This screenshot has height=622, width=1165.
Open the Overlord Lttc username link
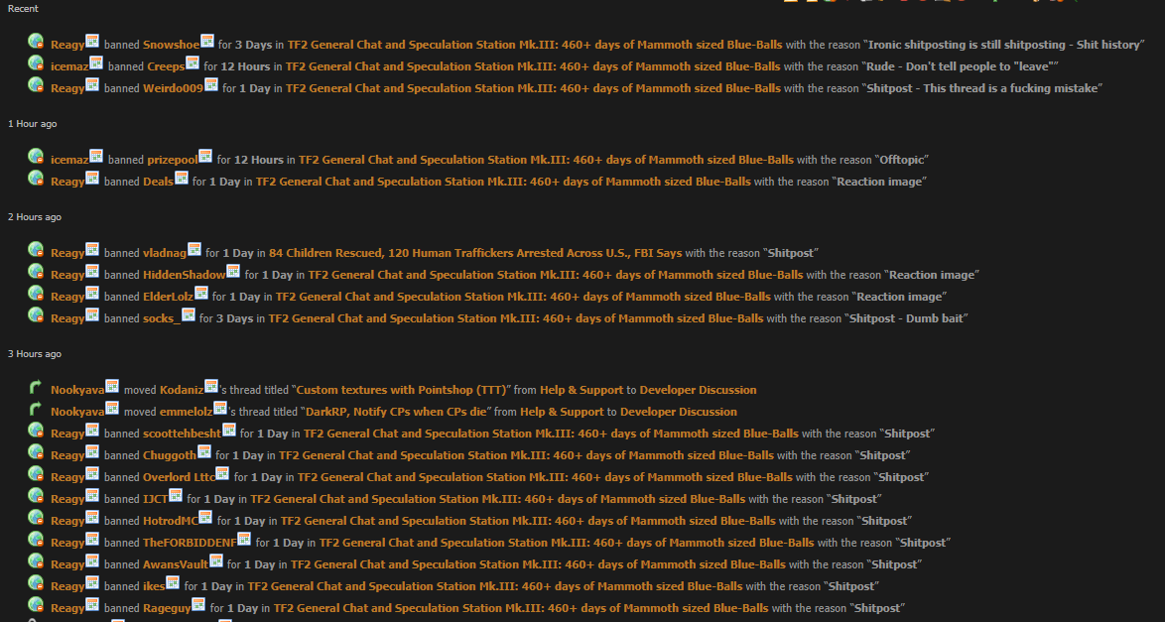(179, 477)
